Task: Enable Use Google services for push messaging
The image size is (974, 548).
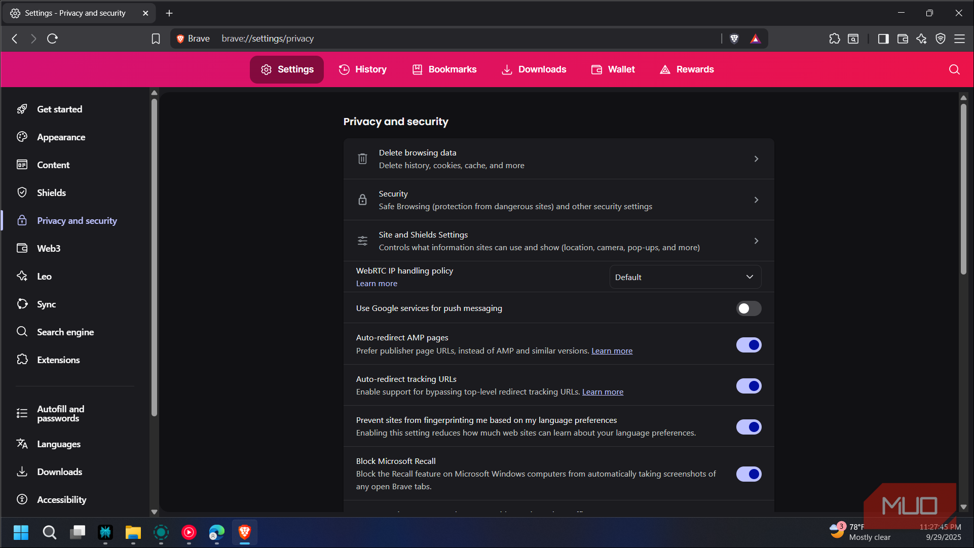Action: [x=748, y=308]
